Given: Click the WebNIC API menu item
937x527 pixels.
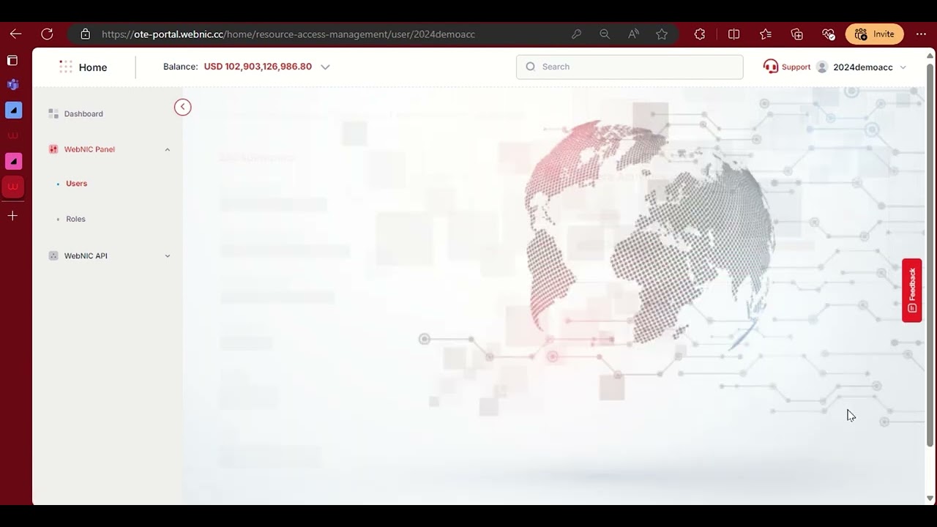Looking at the screenshot, I should click(86, 256).
